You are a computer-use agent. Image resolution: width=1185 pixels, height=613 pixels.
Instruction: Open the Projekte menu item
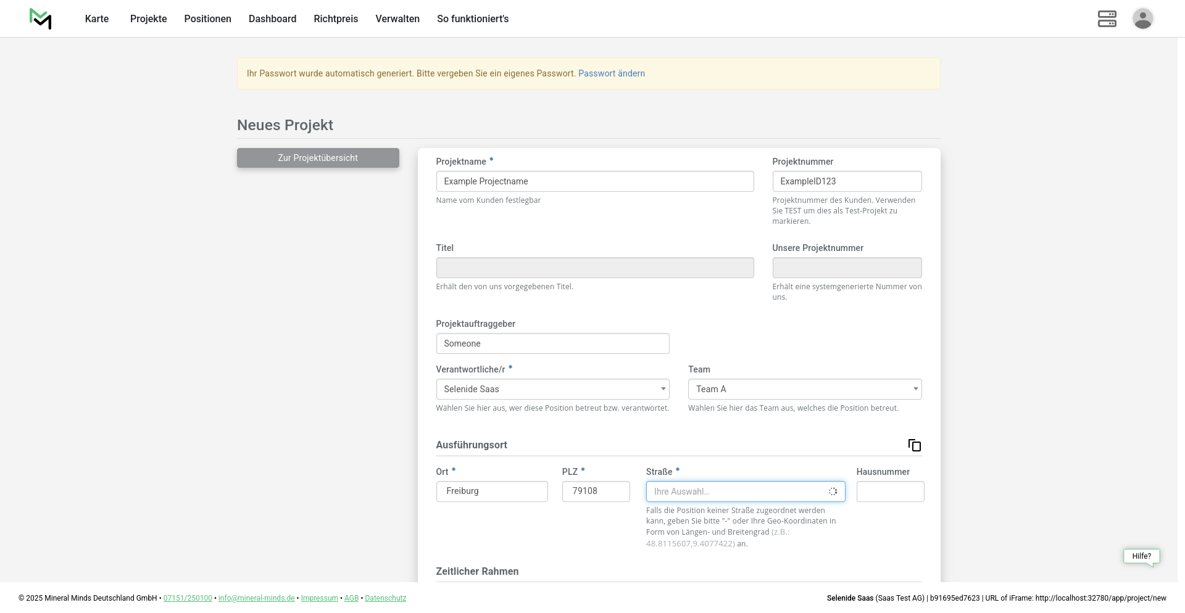(x=148, y=19)
